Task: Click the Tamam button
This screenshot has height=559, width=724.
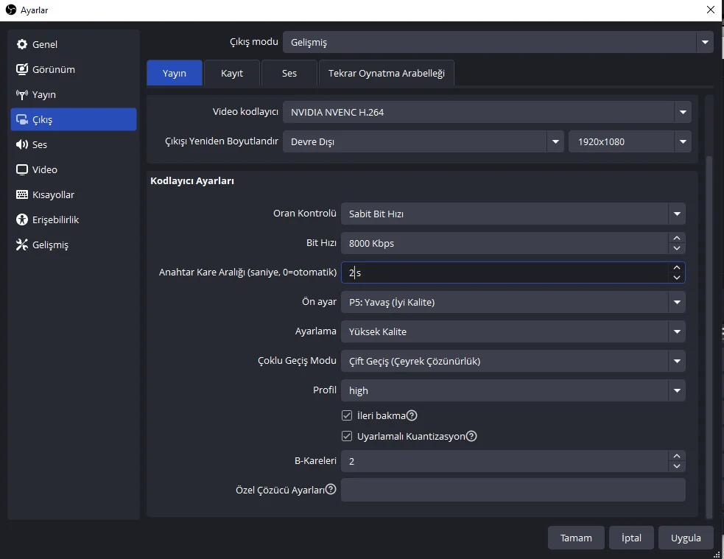Action: 576,538
